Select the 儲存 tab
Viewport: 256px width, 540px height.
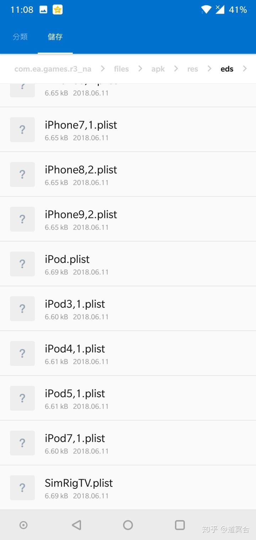(55, 37)
